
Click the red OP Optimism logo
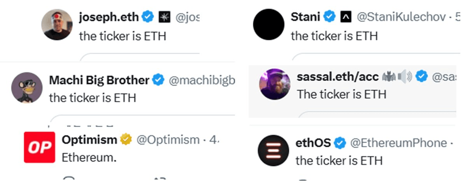tap(39, 147)
